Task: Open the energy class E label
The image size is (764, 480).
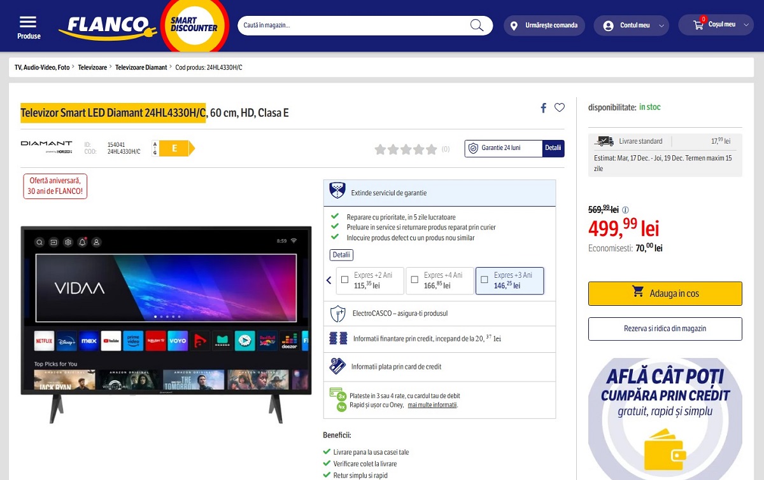Action: click(173, 149)
